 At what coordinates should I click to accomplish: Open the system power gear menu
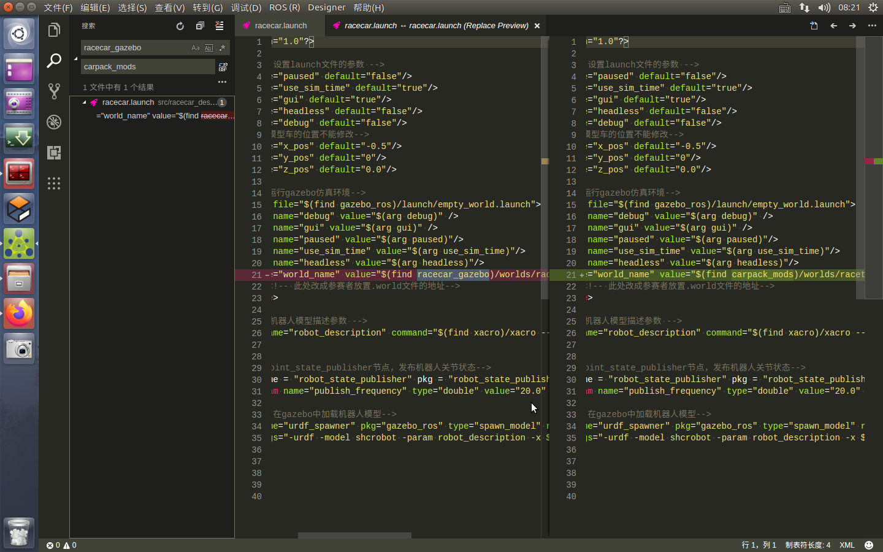pos(873,7)
